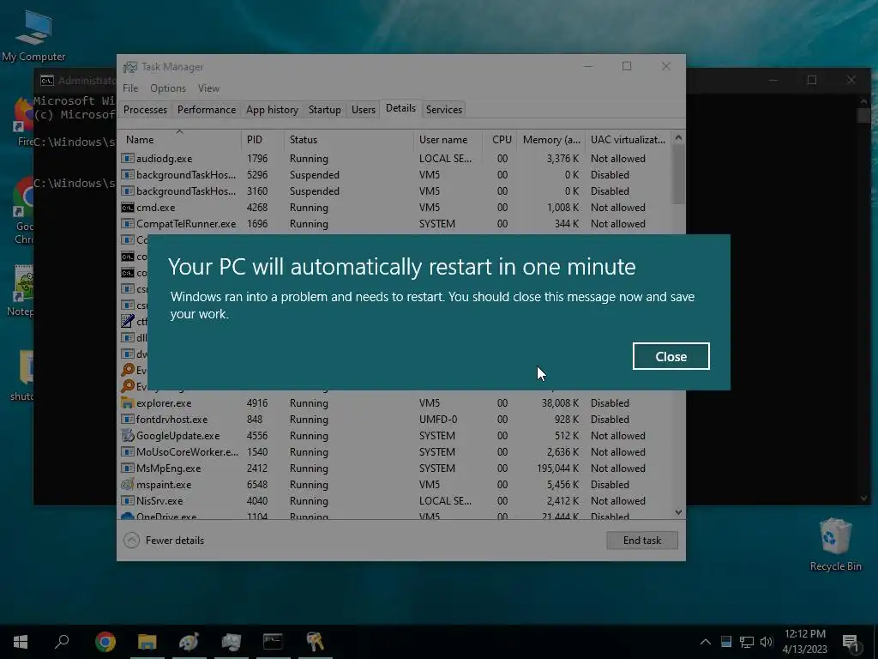Open the App history tab
Image resolution: width=878 pixels, height=659 pixels.
(x=272, y=110)
